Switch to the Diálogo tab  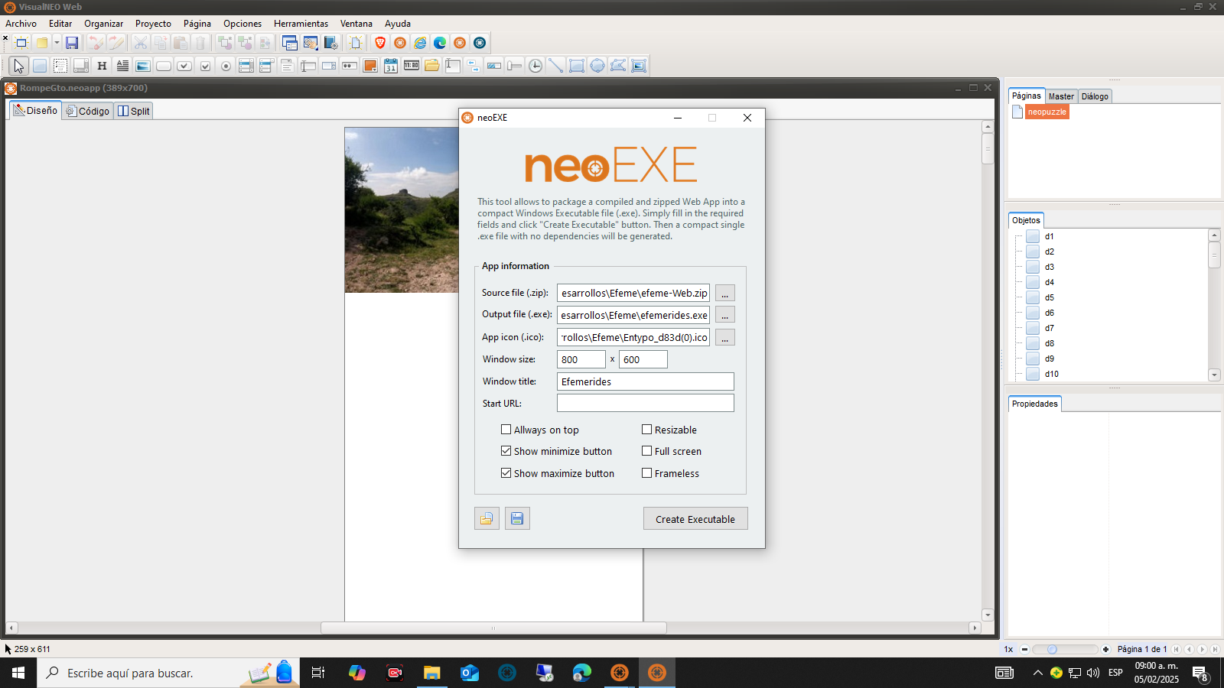point(1095,96)
